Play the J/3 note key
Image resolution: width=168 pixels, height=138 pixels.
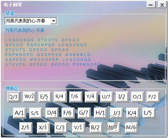point(116,113)
